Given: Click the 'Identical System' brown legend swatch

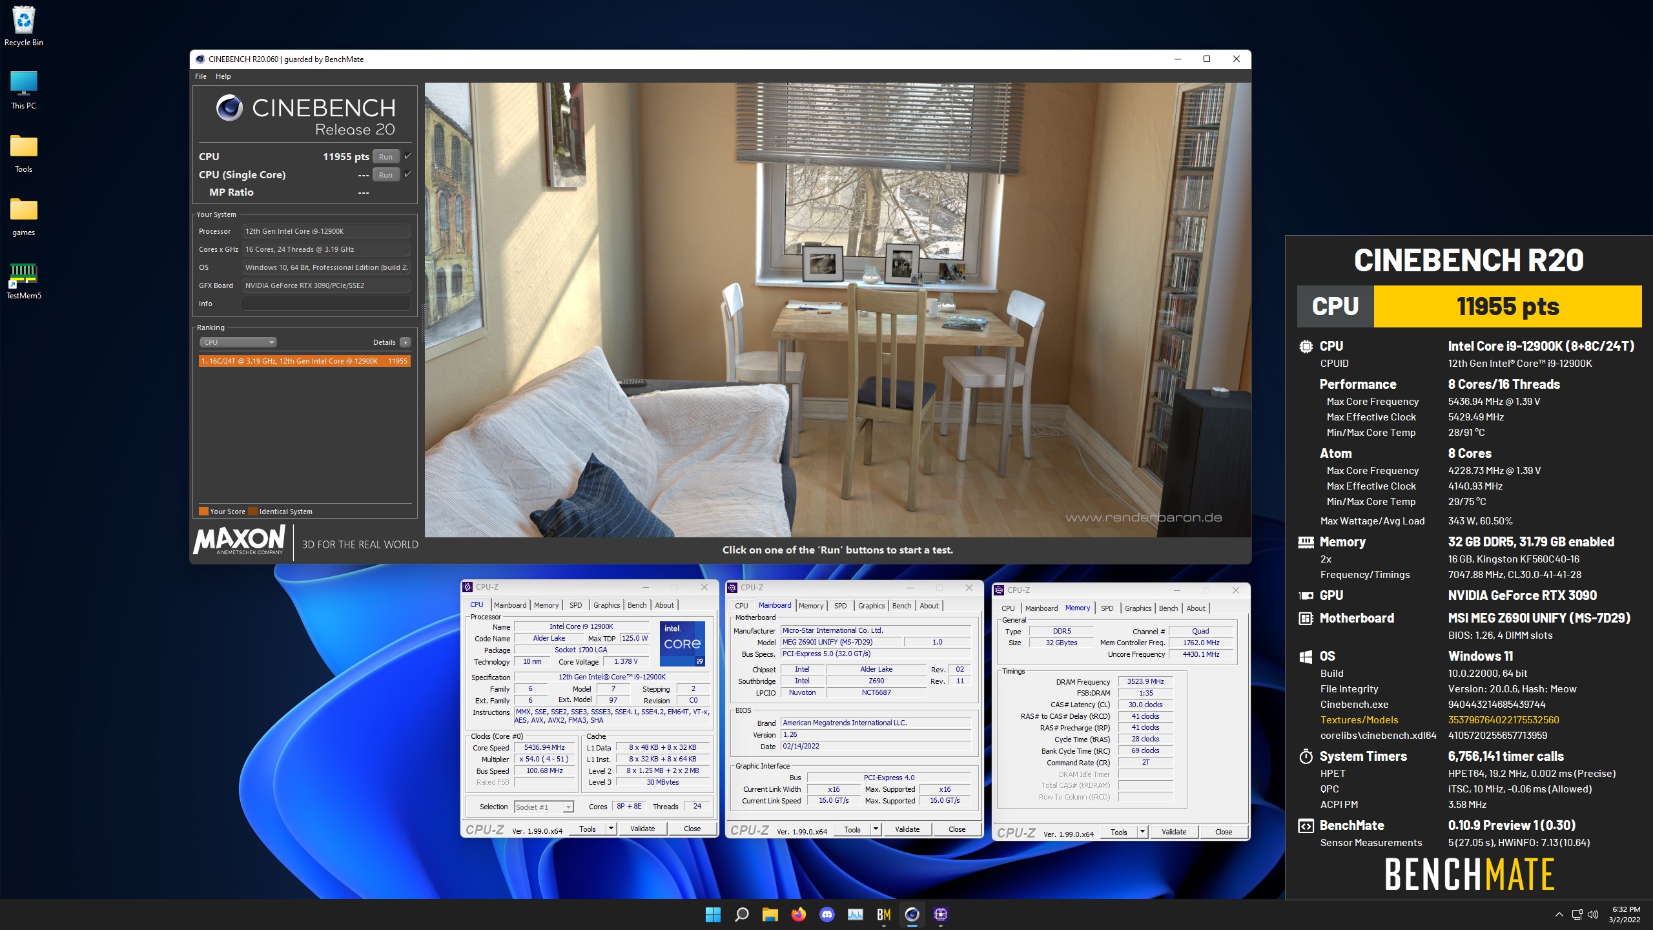Looking at the screenshot, I should (252, 512).
